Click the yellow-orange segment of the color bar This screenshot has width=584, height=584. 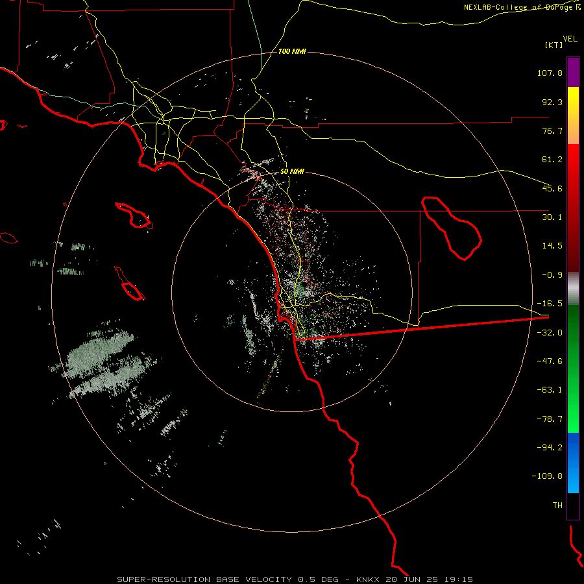click(573, 116)
